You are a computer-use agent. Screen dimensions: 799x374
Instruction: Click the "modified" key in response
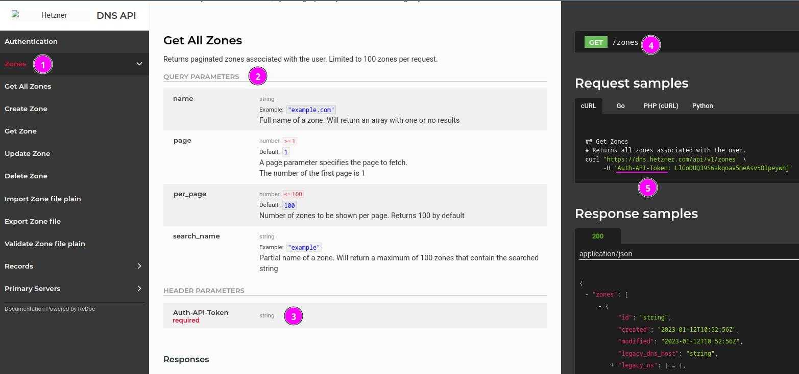pyautogui.click(x=636, y=341)
